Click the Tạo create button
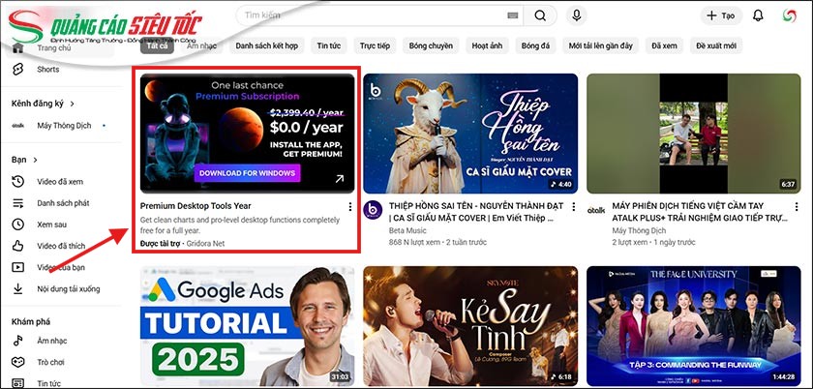Viewport: 813px width, 389px height. pyautogui.click(x=721, y=15)
